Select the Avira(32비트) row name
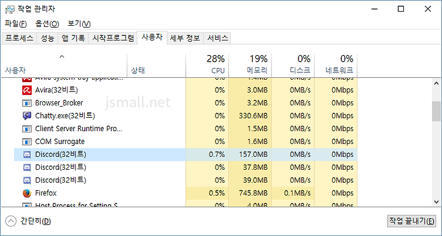 pos(56,90)
